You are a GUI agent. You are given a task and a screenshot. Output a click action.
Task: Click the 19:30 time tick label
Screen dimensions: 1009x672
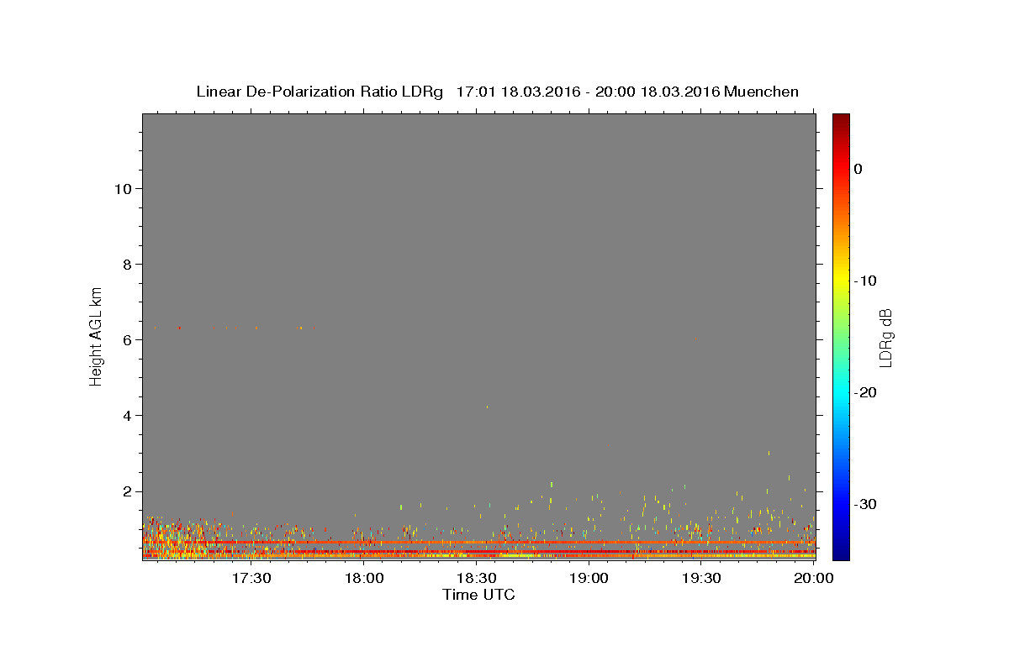click(x=702, y=578)
